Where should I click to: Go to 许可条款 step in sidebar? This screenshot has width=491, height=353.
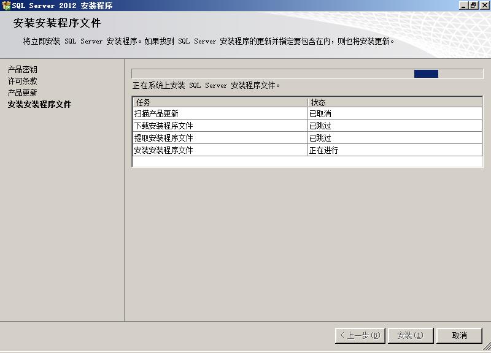[x=22, y=81]
